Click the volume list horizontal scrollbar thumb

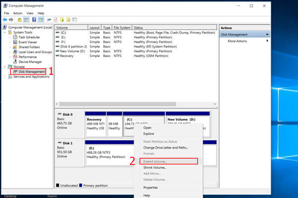pos(118,104)
